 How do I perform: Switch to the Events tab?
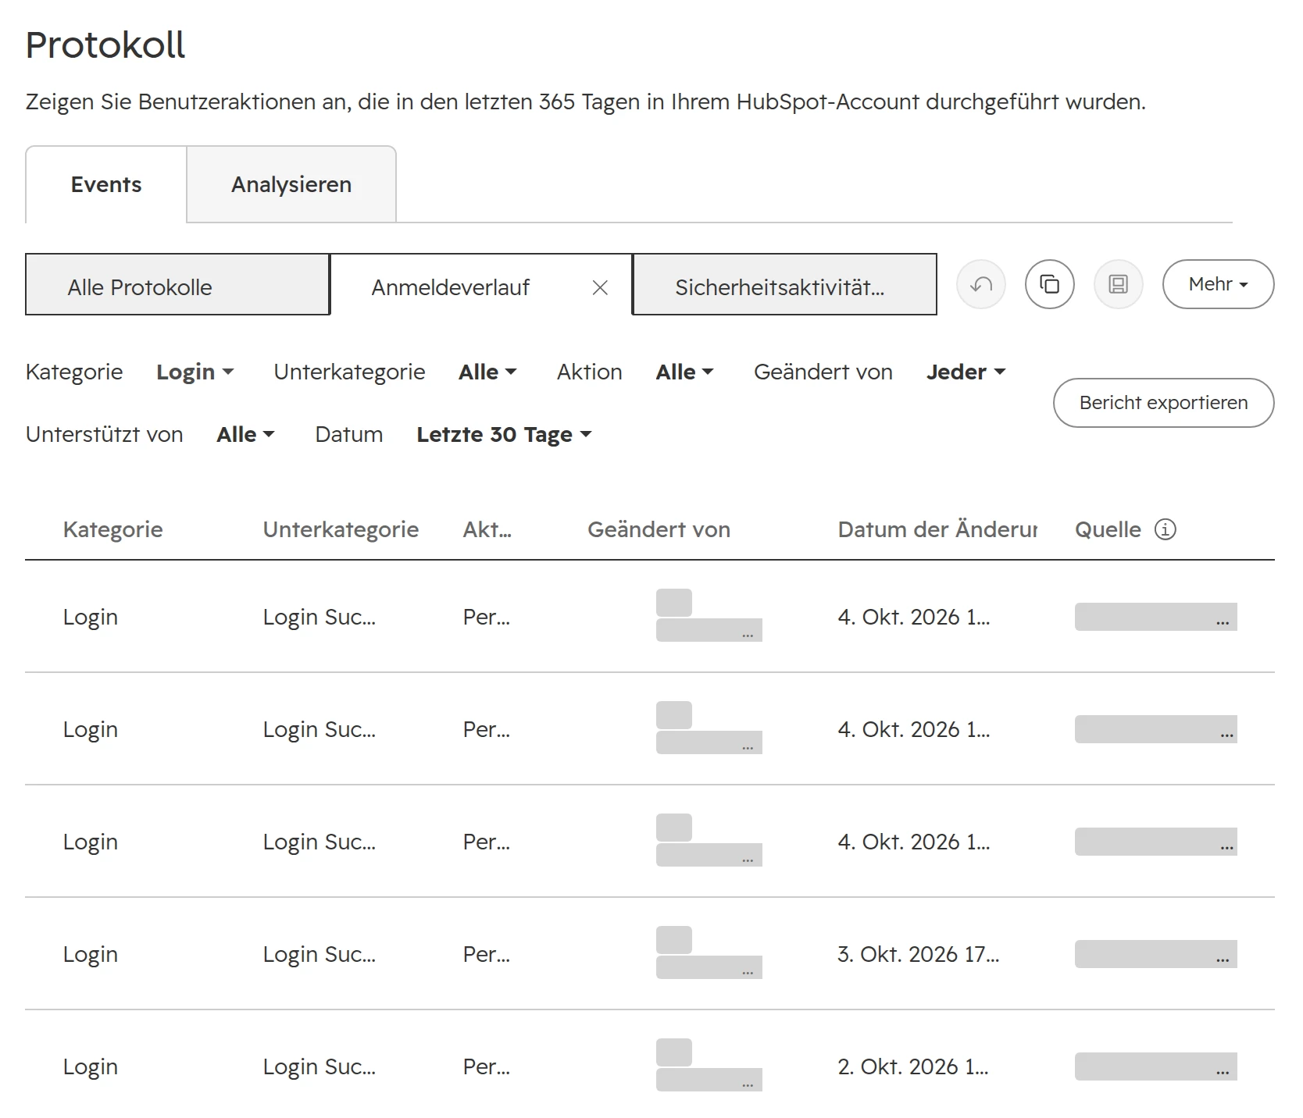point(106,184)
